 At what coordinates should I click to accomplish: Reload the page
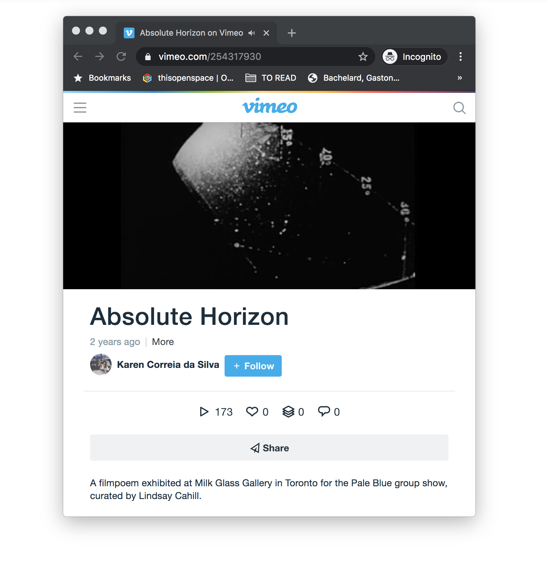(121, 56)
